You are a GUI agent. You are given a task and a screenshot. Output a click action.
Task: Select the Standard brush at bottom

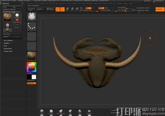click(x=42, y=112)
